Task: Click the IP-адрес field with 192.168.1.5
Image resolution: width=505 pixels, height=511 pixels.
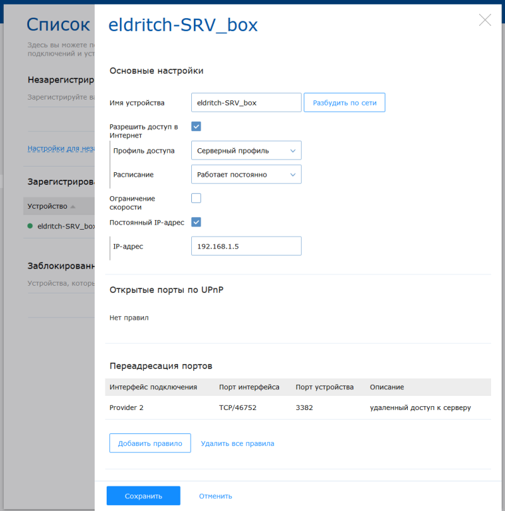Action: 246,246
